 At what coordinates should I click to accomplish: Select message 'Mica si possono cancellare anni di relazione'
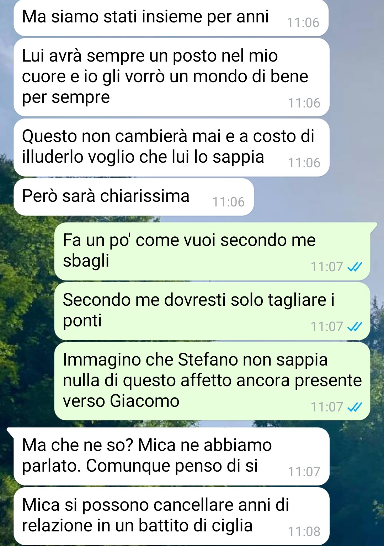pyautogui.click(x=172, y=516)
